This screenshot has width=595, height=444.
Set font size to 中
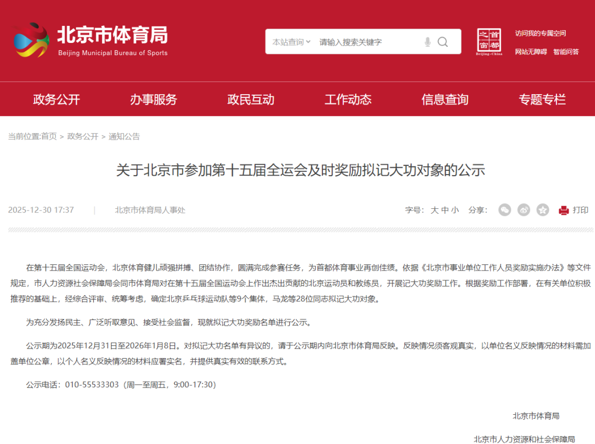445,210
